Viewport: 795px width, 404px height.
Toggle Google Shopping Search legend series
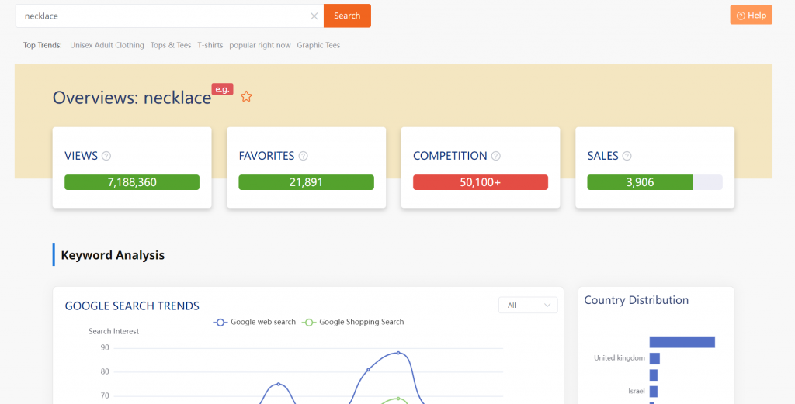pos(353,322)
